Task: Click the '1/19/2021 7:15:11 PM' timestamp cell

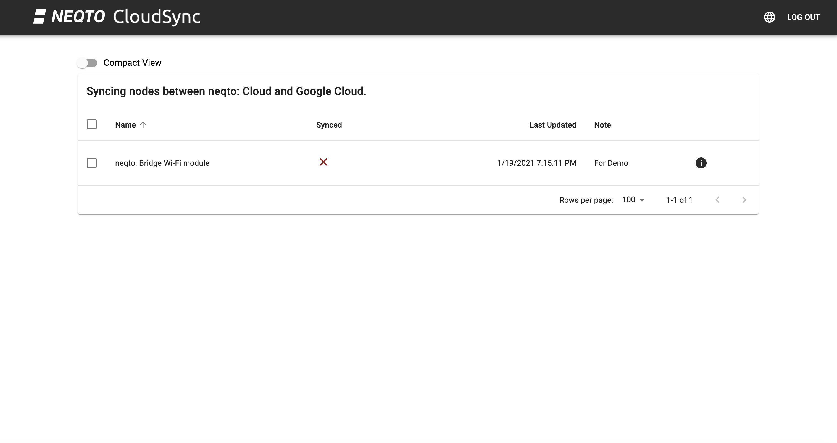Action: pyautogui.click(x=536, y=163)
